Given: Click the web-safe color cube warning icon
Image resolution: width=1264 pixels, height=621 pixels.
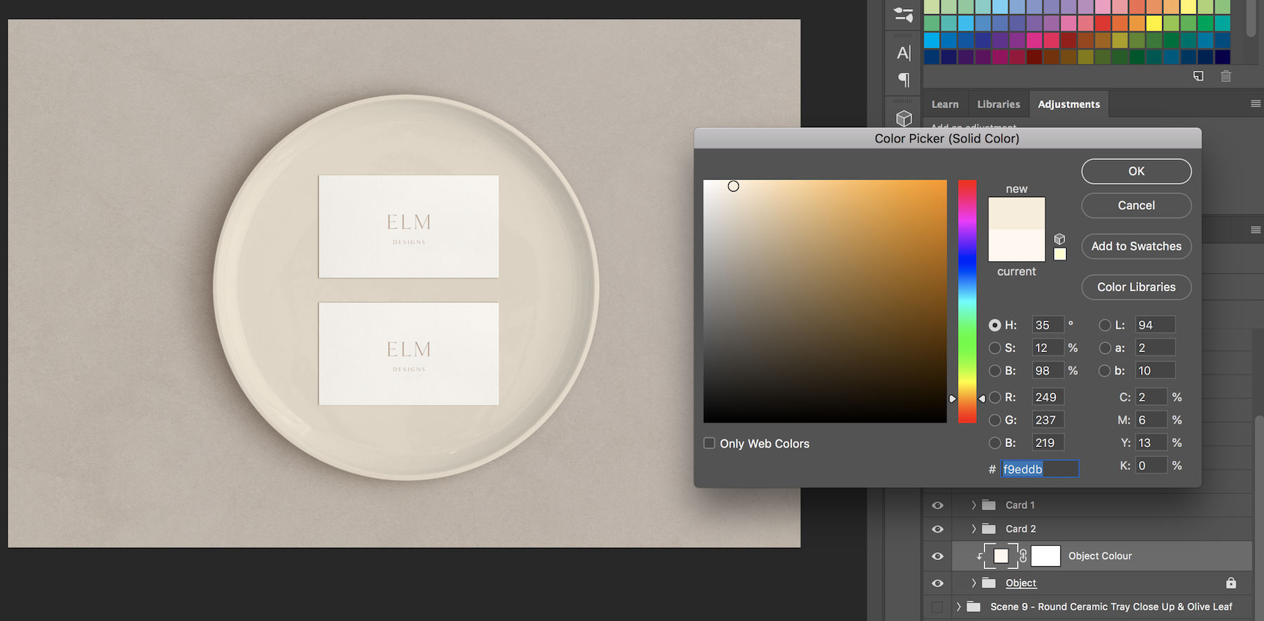Looking at the screenshot, I should pos(1060,239).
